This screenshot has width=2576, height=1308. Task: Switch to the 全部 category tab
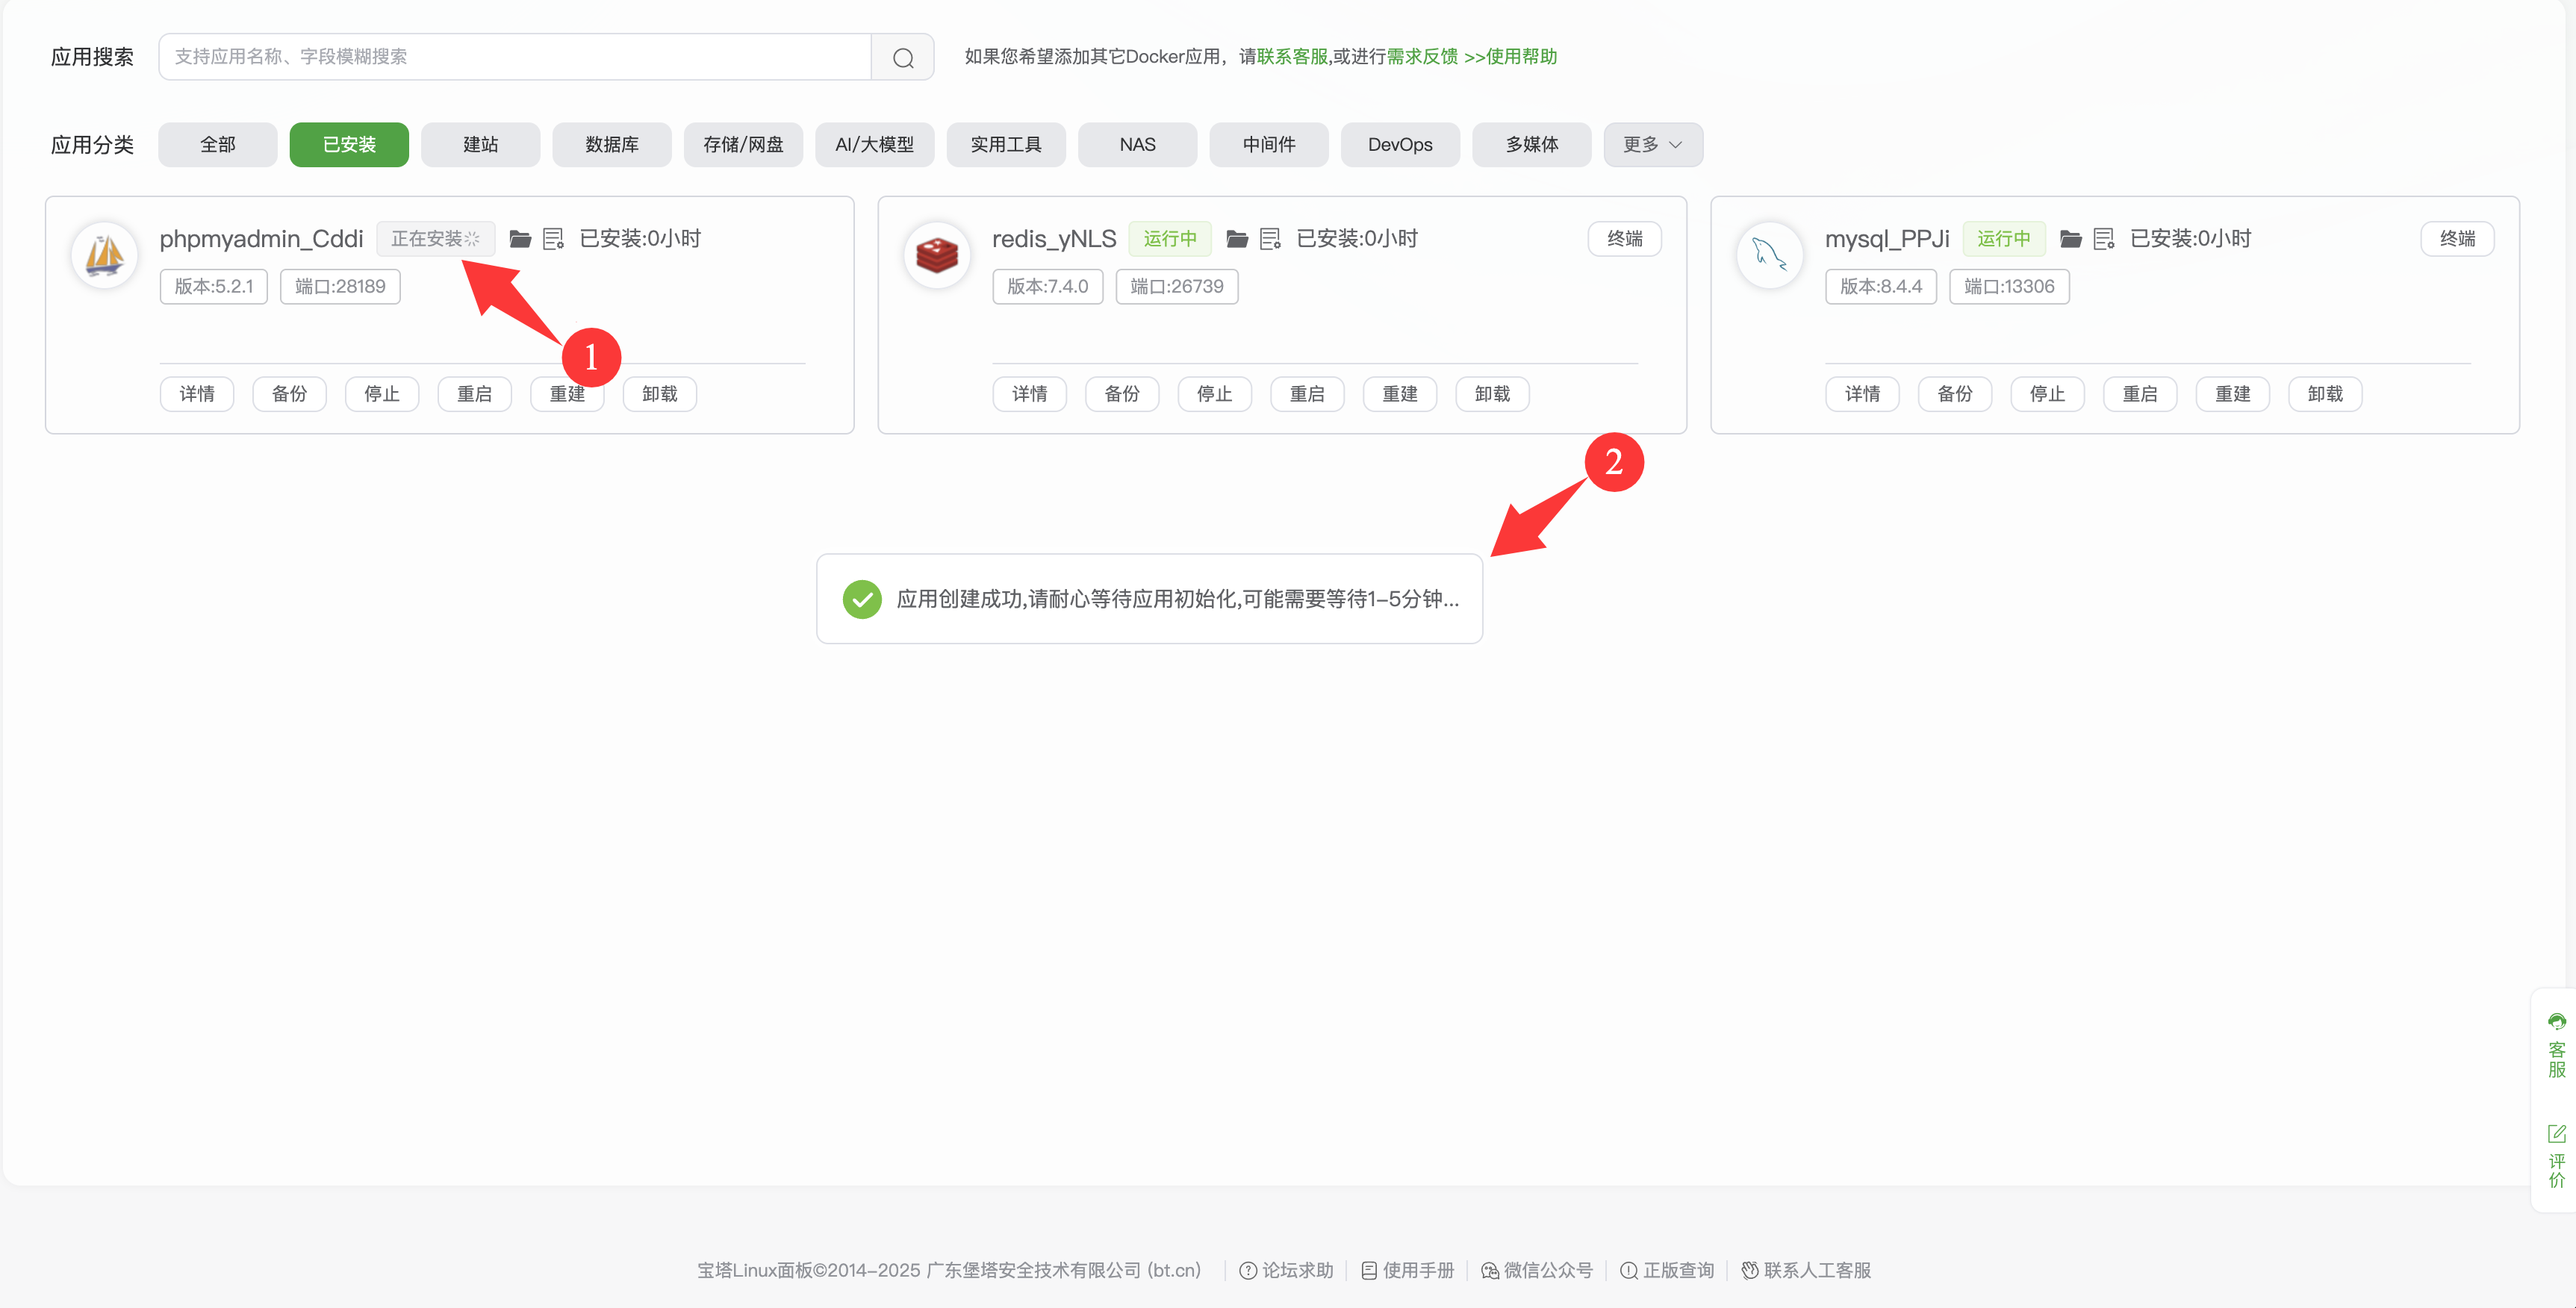[217, 145]
